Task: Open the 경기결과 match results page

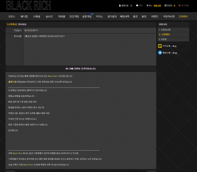Action: click(112, 16)
